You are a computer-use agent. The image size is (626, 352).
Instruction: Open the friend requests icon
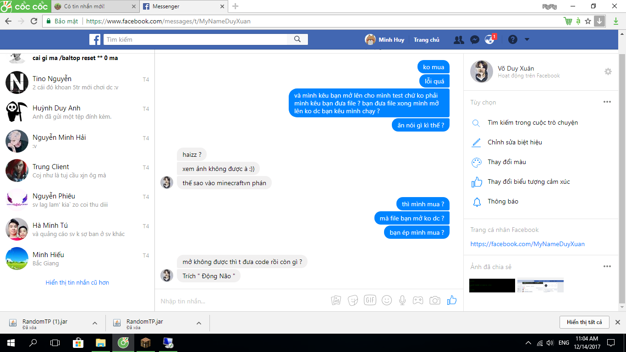(459, 40)
